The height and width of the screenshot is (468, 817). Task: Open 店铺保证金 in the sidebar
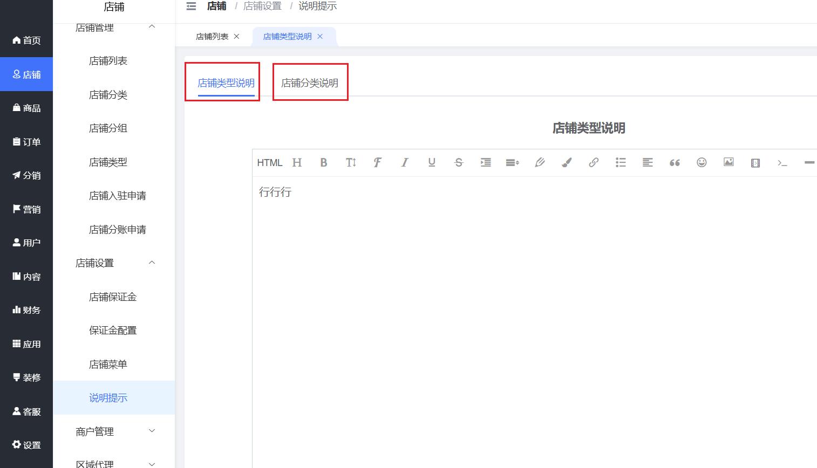click(x=113, y=297)
